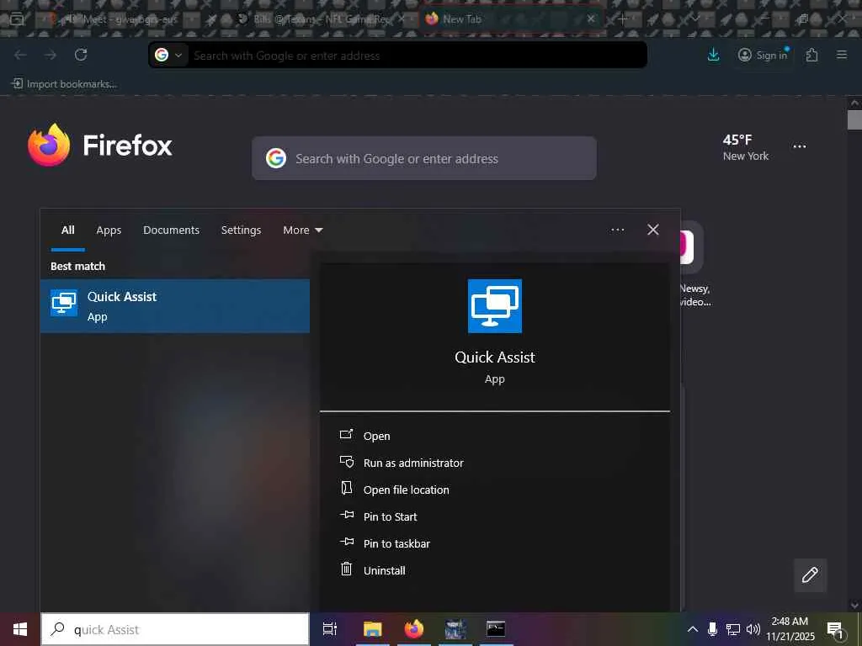Open the list all tabs dropdown arrow
The width and height of the screenshot is (862, 646).
[696, 19]
